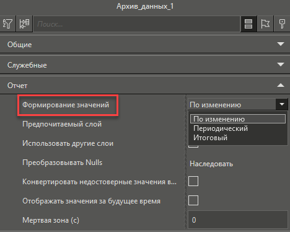Focus the Поиск search field
290x232 pixels.
click(136, 24)
